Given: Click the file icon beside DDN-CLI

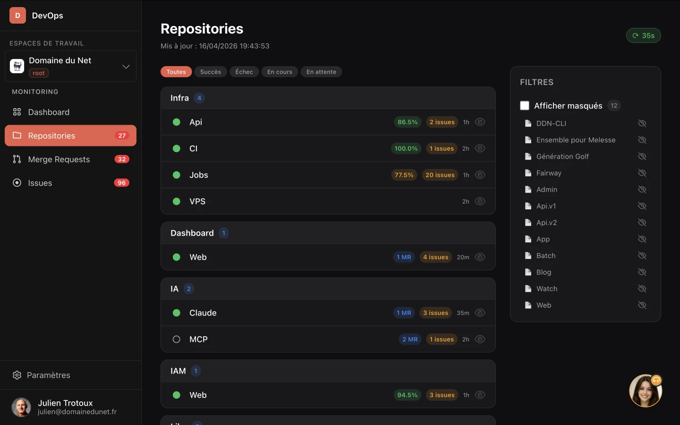Looking at the screenshot, I should click(528, 123).
